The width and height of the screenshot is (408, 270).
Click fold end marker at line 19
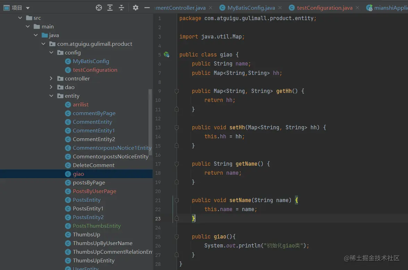[x=177, y=182]
